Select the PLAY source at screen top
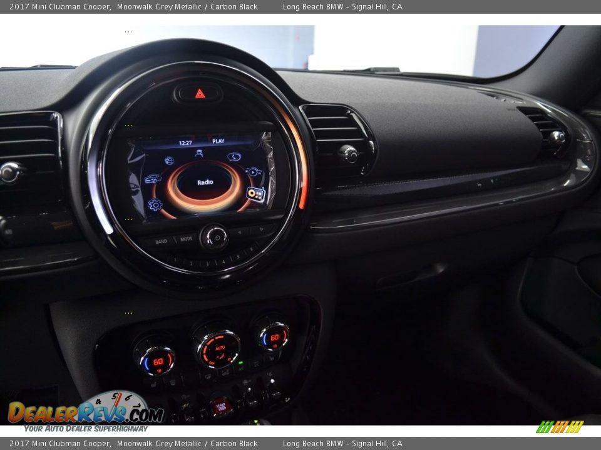The height and width of the screenshot is (450, 601). point(217,141)
